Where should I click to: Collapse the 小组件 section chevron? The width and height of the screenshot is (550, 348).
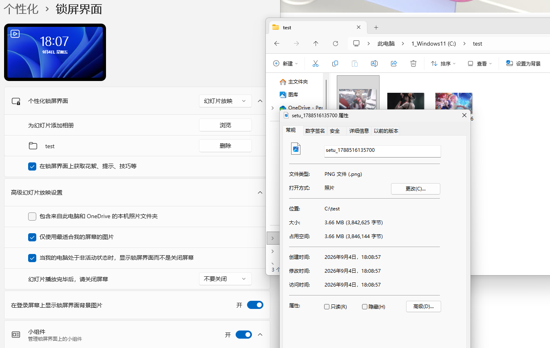pos(260,335)
